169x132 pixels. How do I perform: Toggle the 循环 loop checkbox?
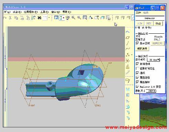click(x=137, y=73)
